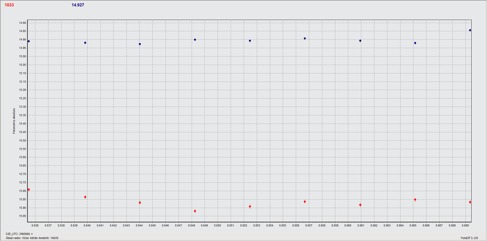Click the Fotometría absoluta axis label
487x241 pixels.
coord(14,121)
